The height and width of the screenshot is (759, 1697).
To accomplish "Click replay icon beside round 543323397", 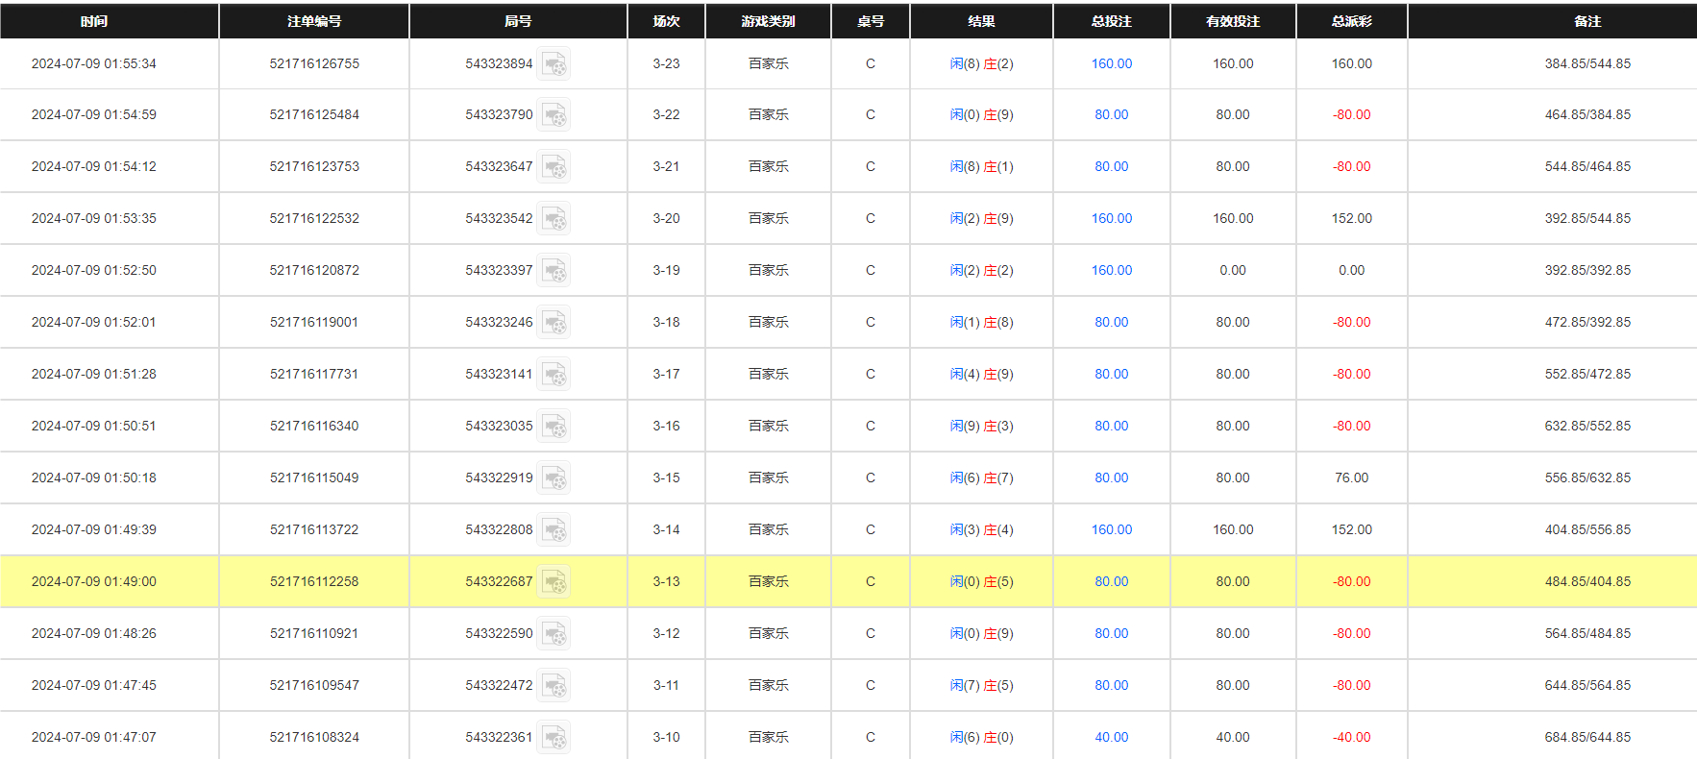I will (x=554, y=271).
